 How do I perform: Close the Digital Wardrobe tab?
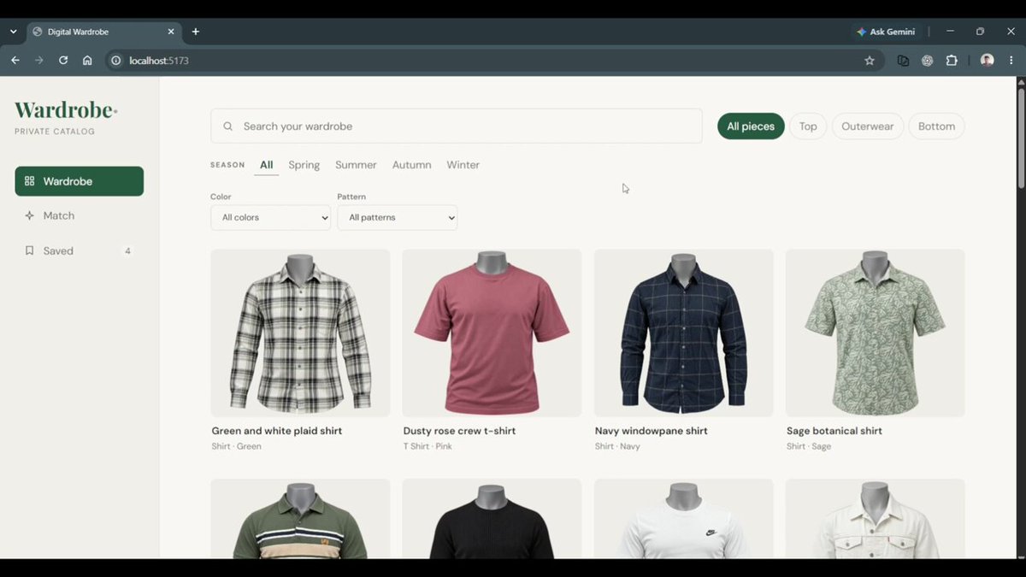coord(171,32)
